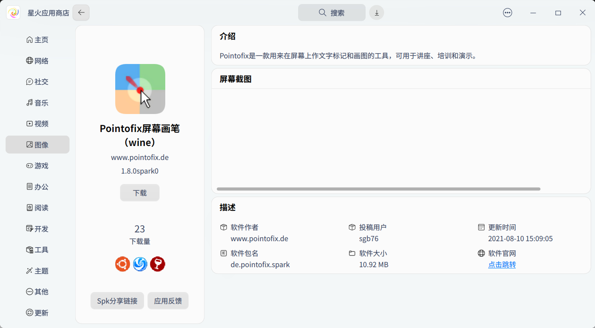Click the 下载 download button
This screenshot has height=328, width=595.
tap(140, 192)
